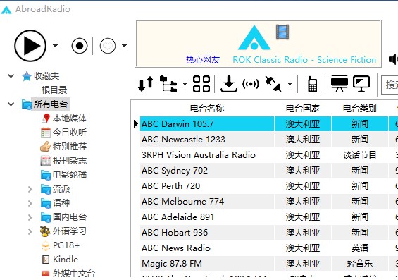Click 轻音乐 category cell for Magic 87.8 FM

[359, 264]
